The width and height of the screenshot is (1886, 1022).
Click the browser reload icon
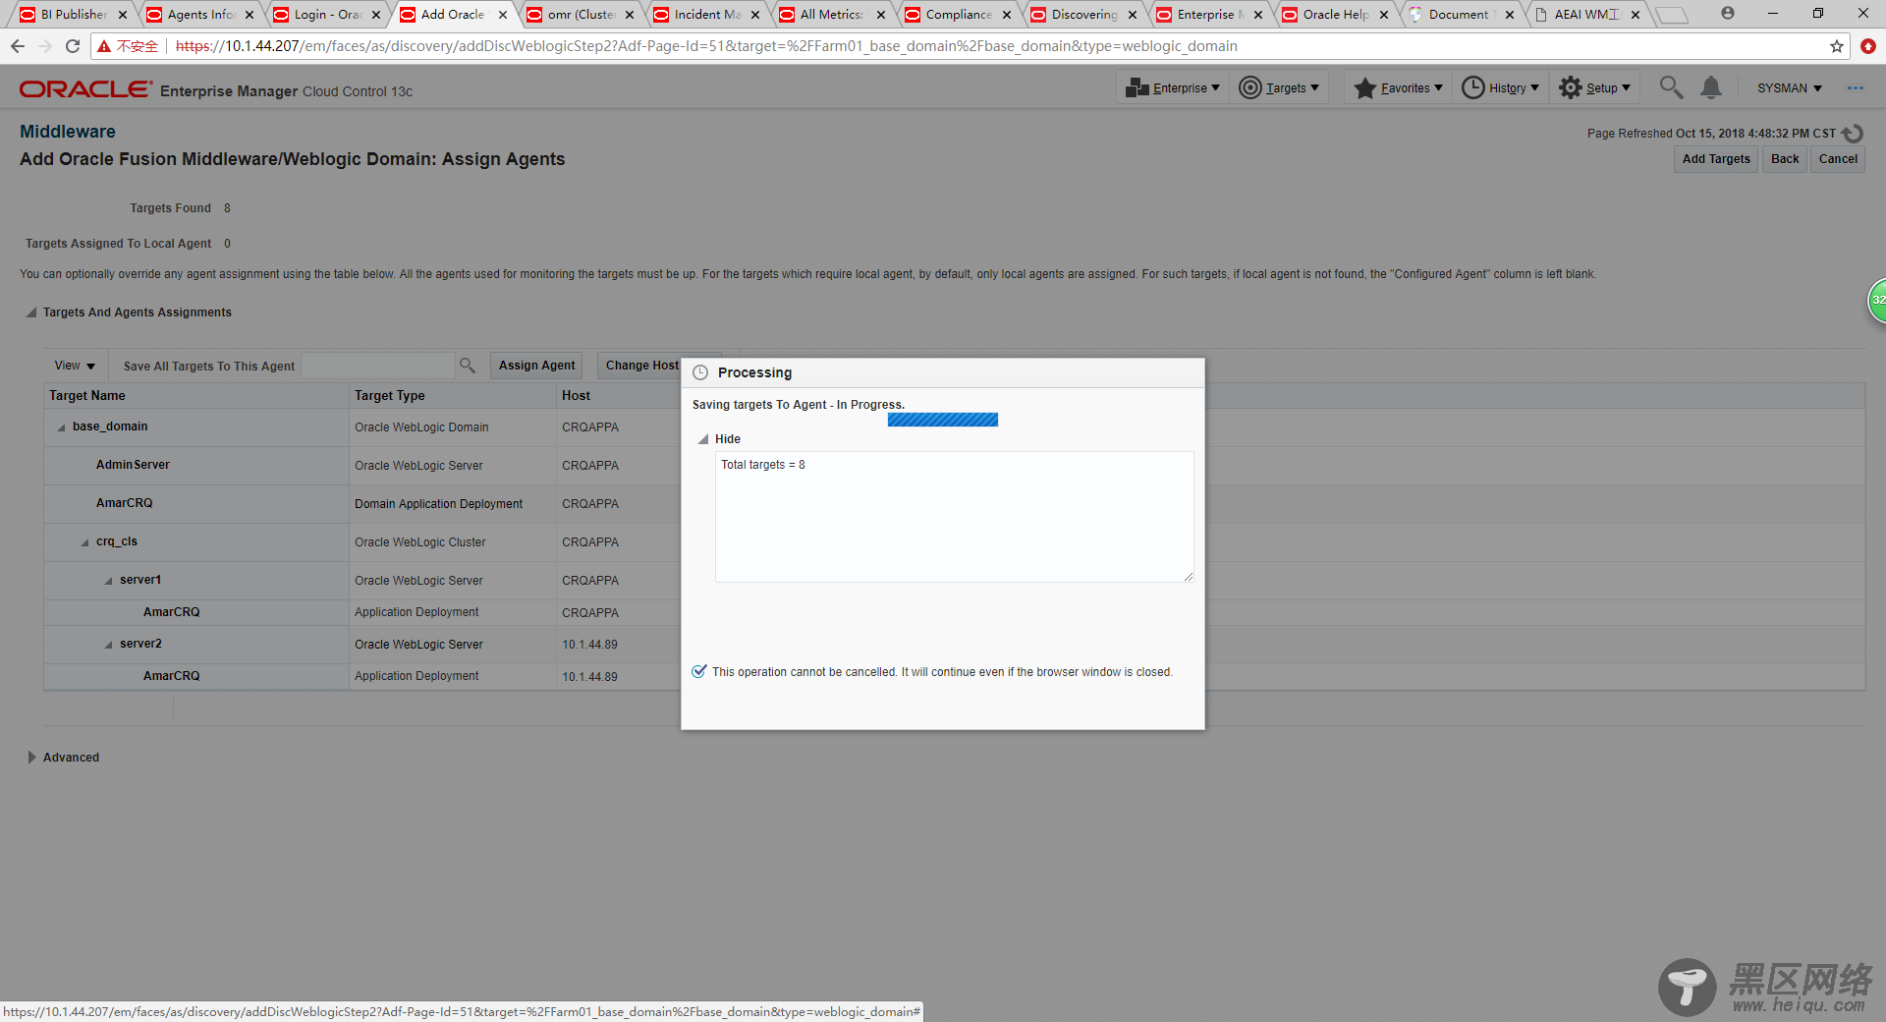72,46
